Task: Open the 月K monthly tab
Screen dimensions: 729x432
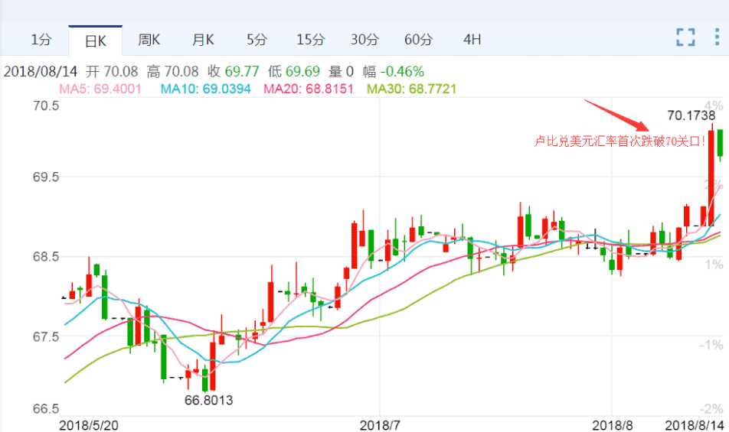Action: tap(202, 39)
